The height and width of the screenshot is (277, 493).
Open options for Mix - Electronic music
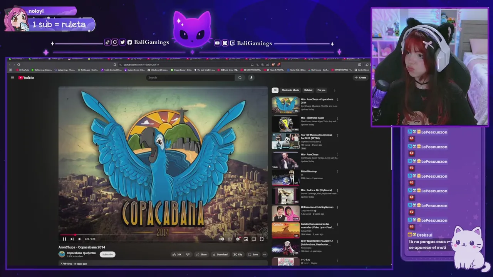337,118
